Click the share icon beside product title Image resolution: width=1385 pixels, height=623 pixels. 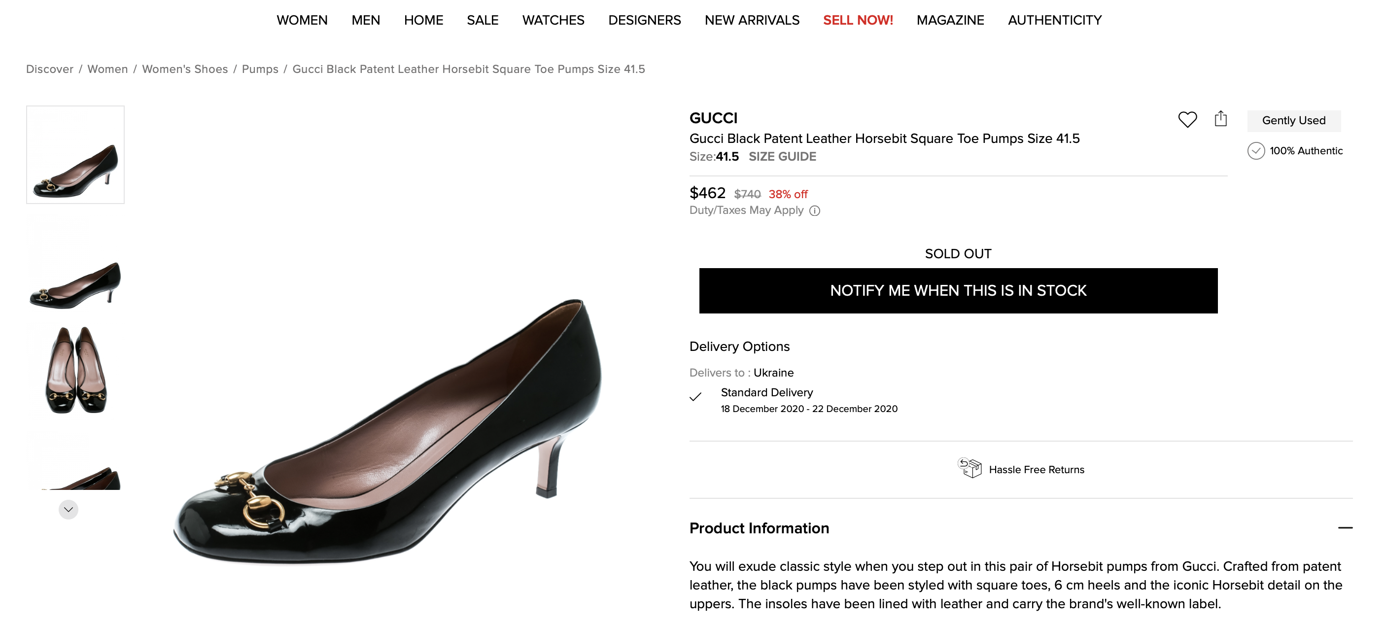pyautogui.click(x=1220, y=119)
